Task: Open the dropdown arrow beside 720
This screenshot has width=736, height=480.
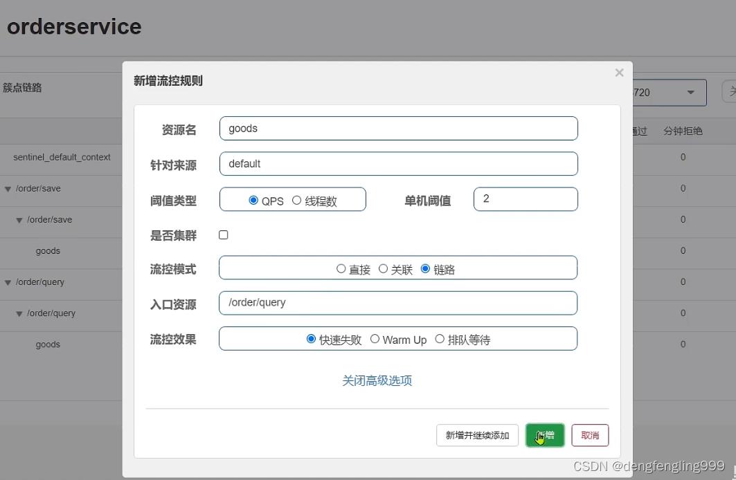Action: pos(690,93)
